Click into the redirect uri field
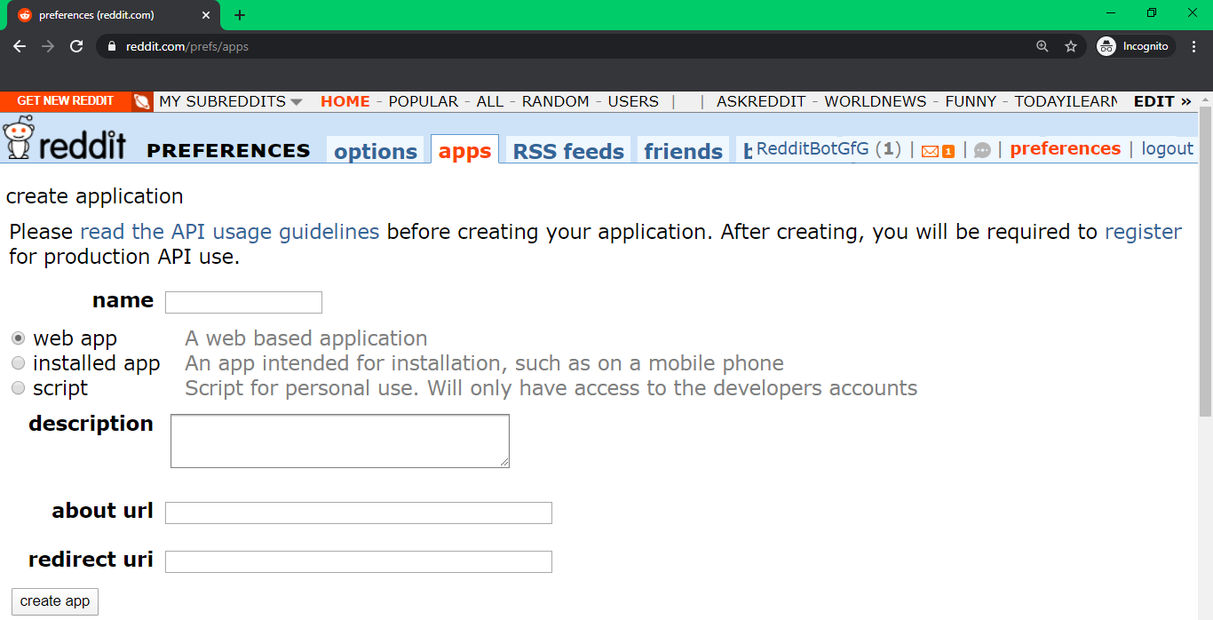 (x=358, y=561)
